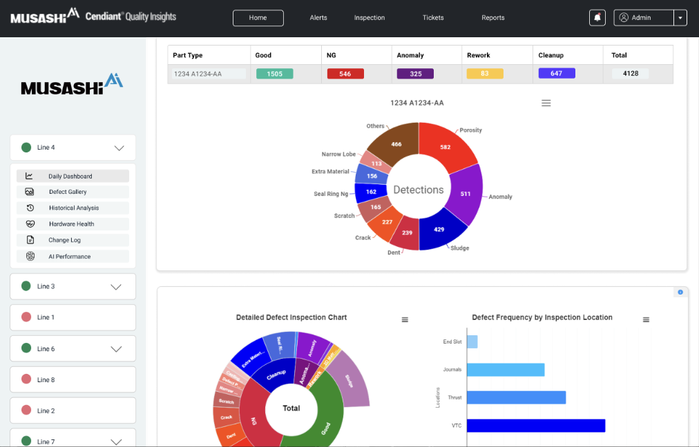Open Daily Dashboard
Screen dimensions: 699x447
73,176
